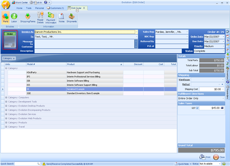The height and width of the screenshot is (166, 230).
Task: Close the Edit Order tab
Action: pos(84,8)
